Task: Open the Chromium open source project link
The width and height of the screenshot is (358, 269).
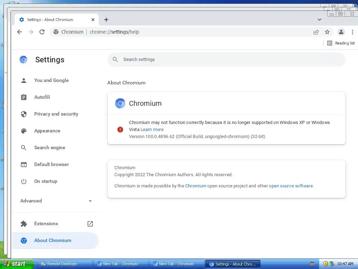Action: pyautogui.click(x=196, y=186)
